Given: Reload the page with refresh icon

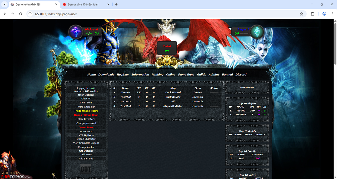Looking at the screenshot, I should click(x=21, y=14).
